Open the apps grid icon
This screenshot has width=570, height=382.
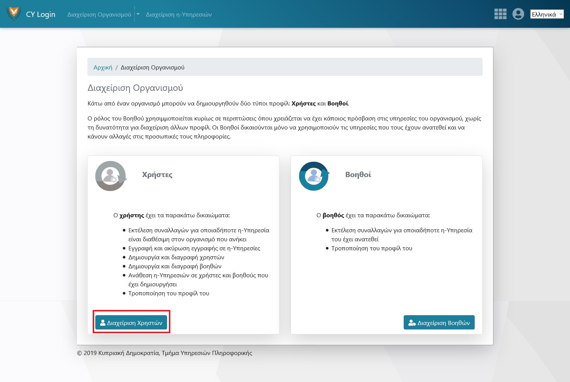pos(500,14)
